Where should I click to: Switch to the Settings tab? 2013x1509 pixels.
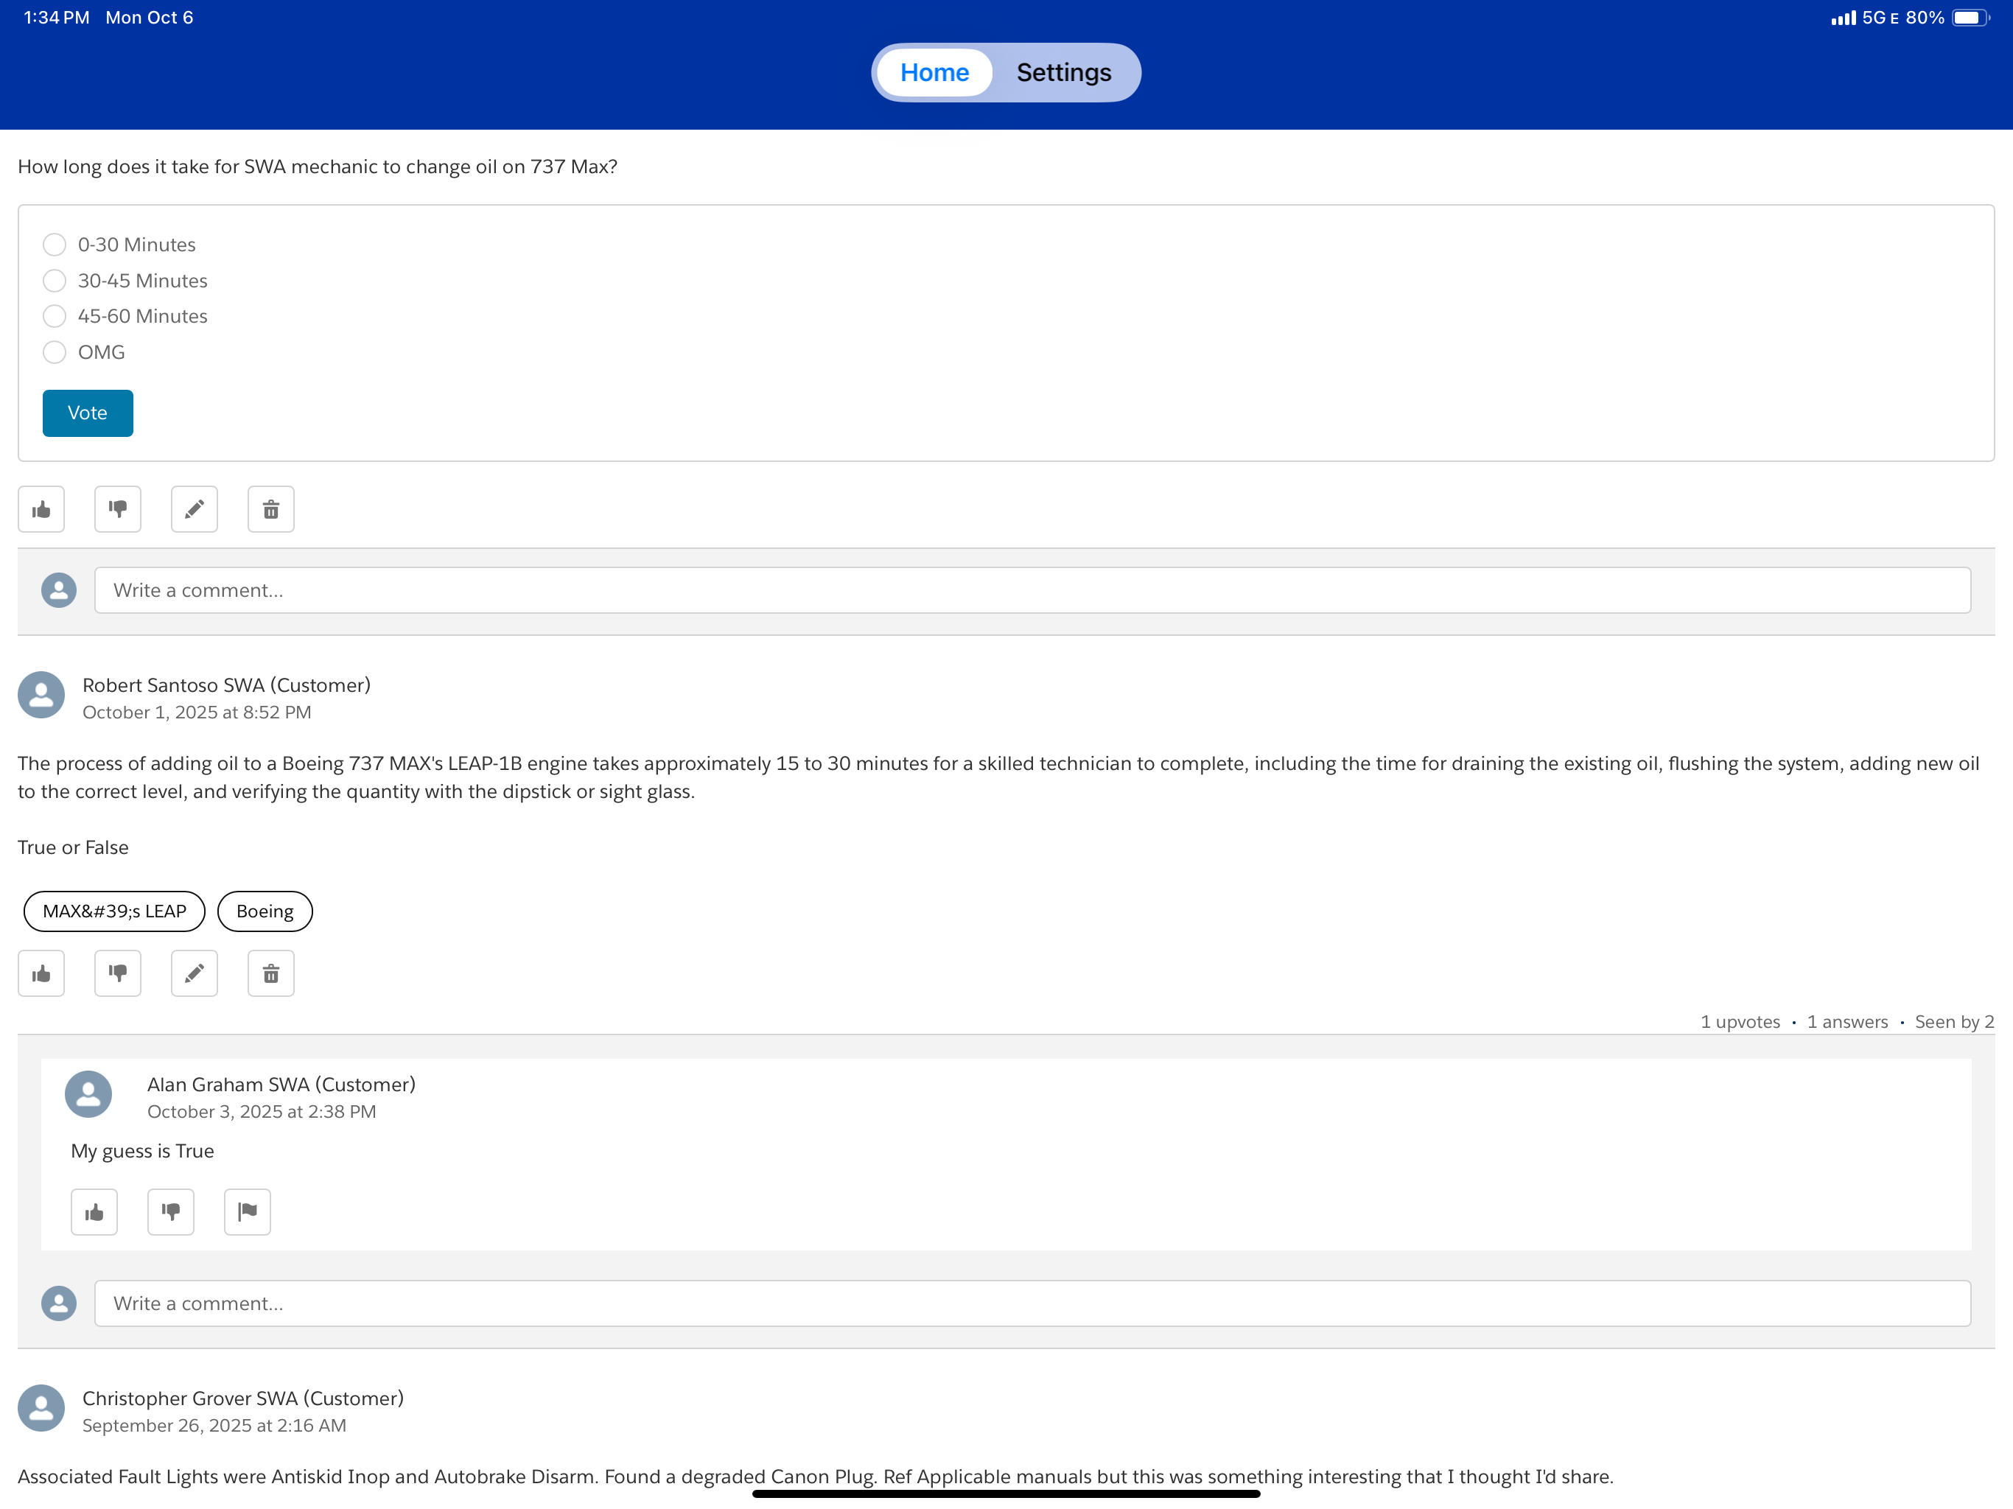1064,73
